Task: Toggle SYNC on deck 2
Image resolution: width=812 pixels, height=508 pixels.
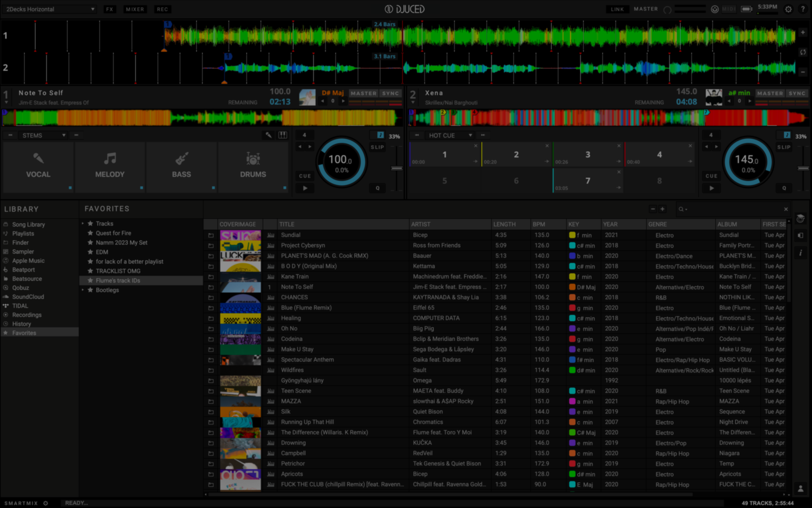Action: [x=797, y=93]
